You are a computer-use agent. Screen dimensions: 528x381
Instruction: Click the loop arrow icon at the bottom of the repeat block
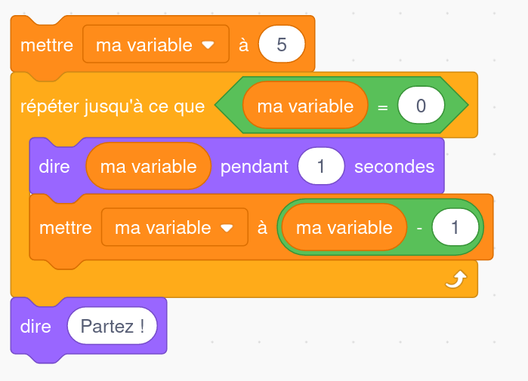tap(456, 279)
